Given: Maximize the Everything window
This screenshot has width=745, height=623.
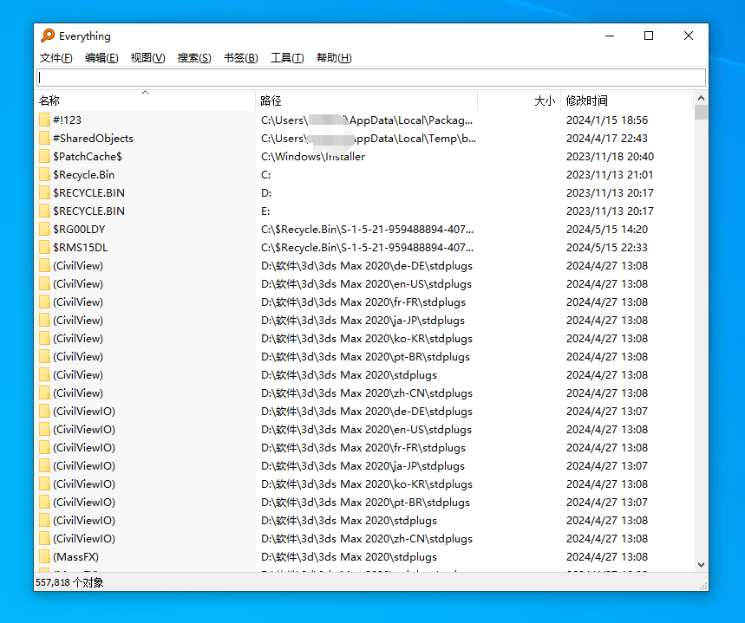Looking at the screenshot, I should pos(649,36).
